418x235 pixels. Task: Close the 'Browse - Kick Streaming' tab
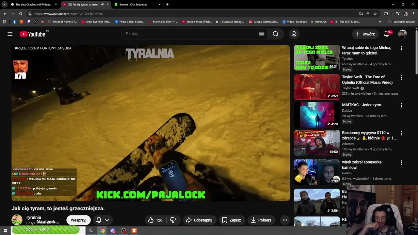click(x=159, y=5)
